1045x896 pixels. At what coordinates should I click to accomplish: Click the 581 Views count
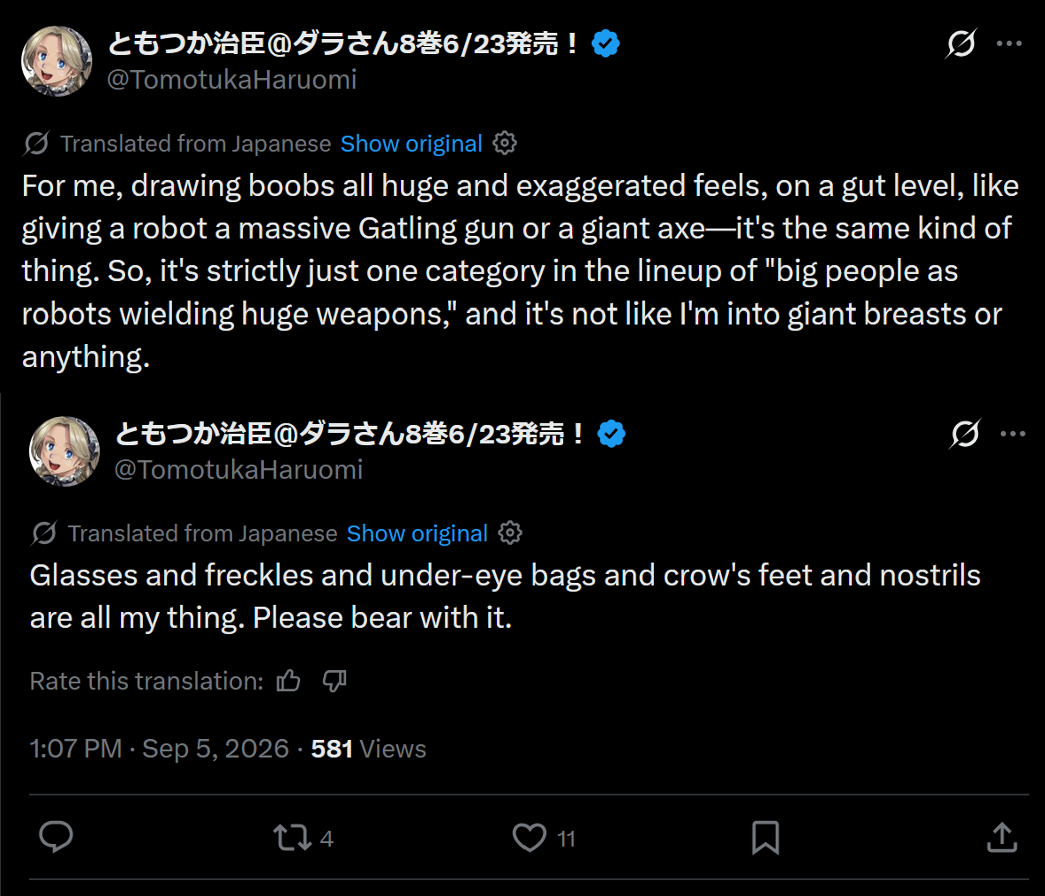pos(369,749)
